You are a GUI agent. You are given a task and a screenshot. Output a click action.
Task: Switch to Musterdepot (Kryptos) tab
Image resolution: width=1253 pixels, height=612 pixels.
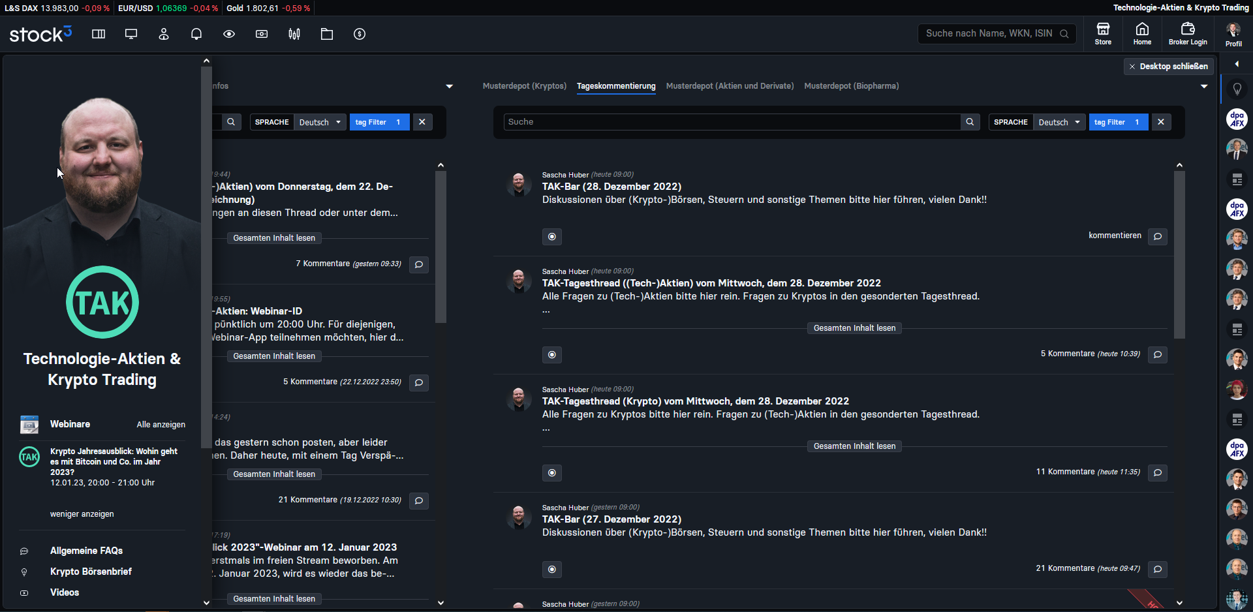click(525, 86)
